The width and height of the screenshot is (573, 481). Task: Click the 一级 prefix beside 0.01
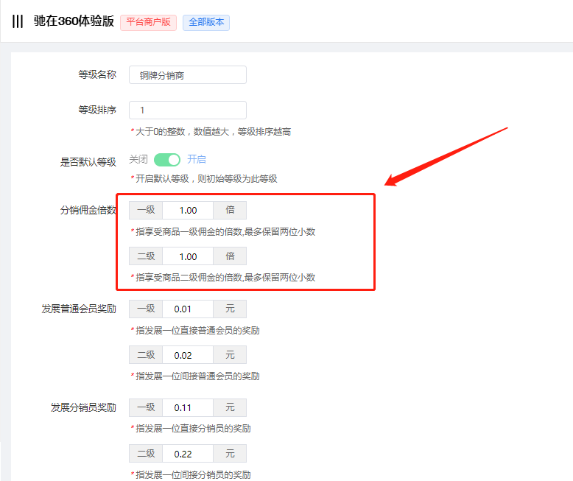point(146,309)
